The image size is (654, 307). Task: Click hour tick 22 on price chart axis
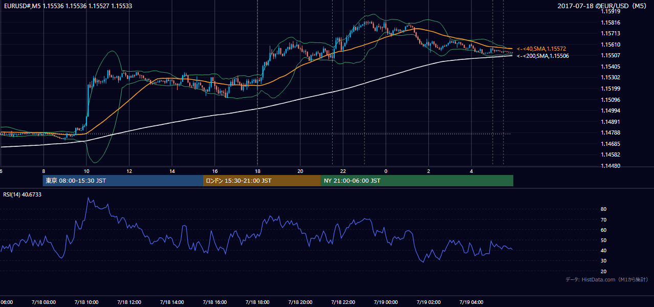(x=343, y=171)
